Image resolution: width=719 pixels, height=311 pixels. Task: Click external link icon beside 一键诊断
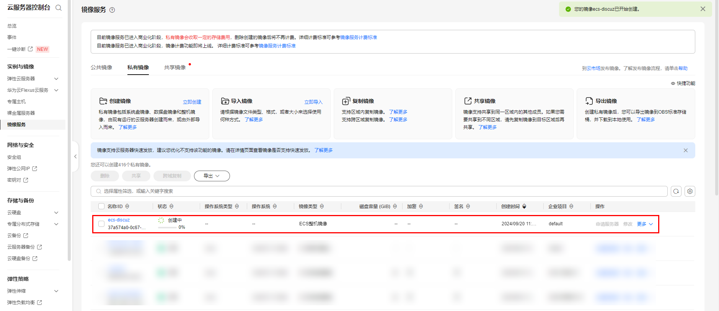tap(30, 49)
